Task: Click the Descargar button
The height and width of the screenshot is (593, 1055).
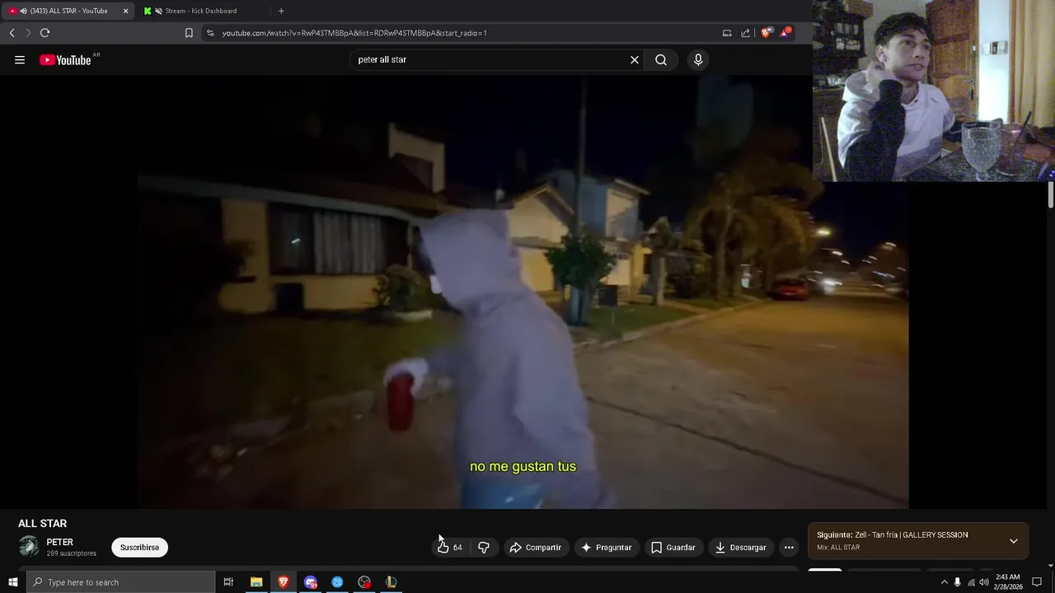Action: pyautogui.click(x=740, y=548)
